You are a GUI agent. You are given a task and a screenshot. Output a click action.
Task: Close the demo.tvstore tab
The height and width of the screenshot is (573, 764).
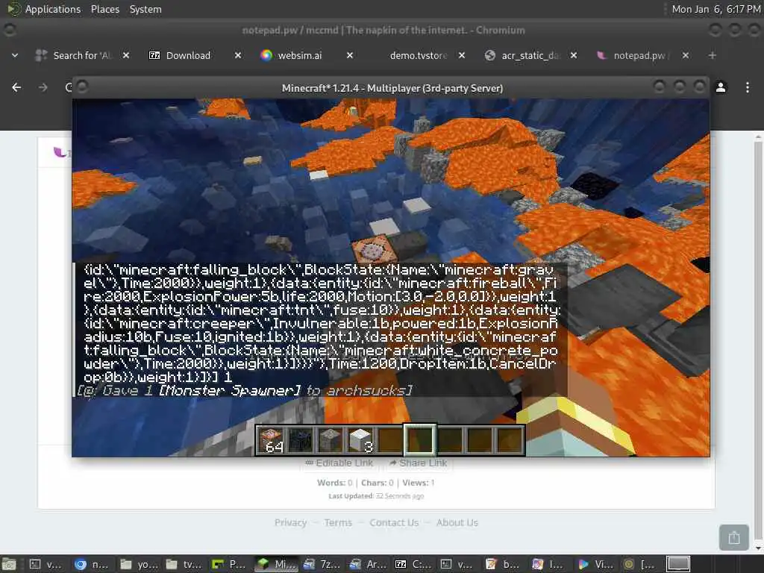[462, 55]
